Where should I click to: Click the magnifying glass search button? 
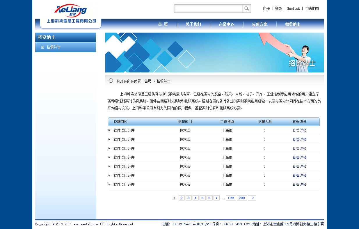[x=246, y=9]
